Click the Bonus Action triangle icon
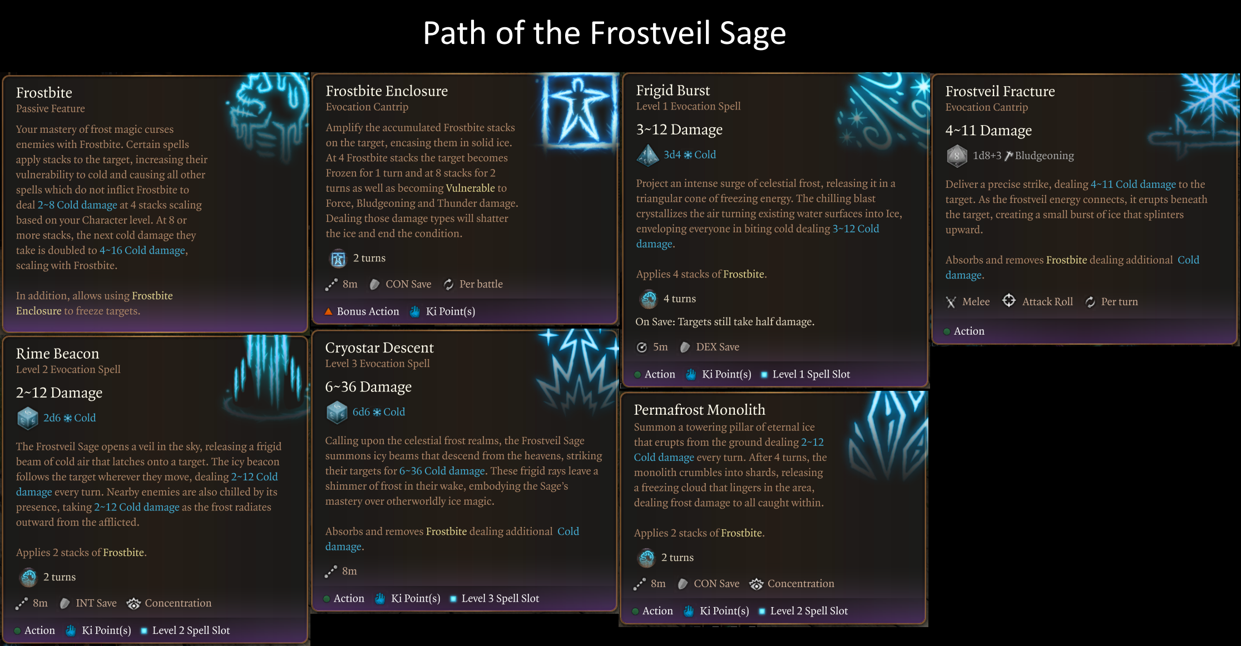The image size is (1241, 646). (x=329, y=311)
